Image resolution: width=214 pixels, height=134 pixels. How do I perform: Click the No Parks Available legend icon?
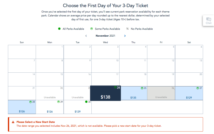[128, 29]
